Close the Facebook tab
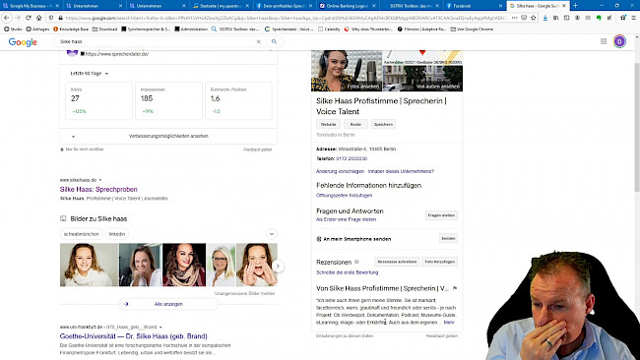 click(x=500, y=6)
